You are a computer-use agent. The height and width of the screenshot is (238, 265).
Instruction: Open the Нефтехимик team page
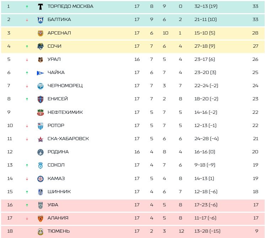tap(65, 112)
